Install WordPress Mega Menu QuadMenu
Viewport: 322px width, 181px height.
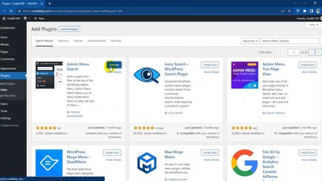(x=112, y=153)
